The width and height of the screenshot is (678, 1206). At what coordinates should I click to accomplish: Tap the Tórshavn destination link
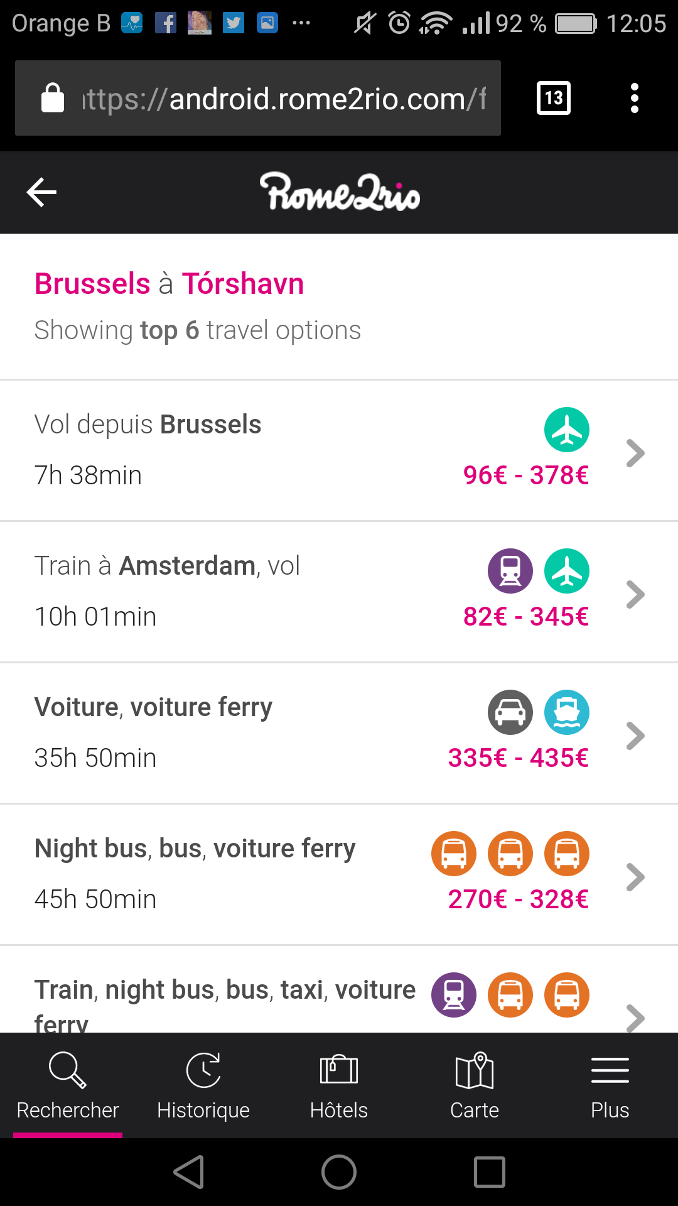243,284
